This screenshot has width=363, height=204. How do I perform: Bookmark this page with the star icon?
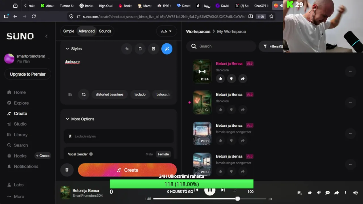pos(271,16)
